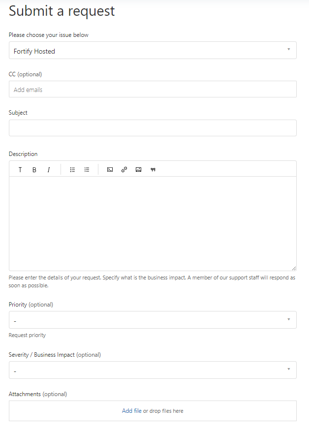The height and width of the screenshot is (432, 309).
Task: Click the Priority dropdown arrow
Action: (x=289, y=319)
